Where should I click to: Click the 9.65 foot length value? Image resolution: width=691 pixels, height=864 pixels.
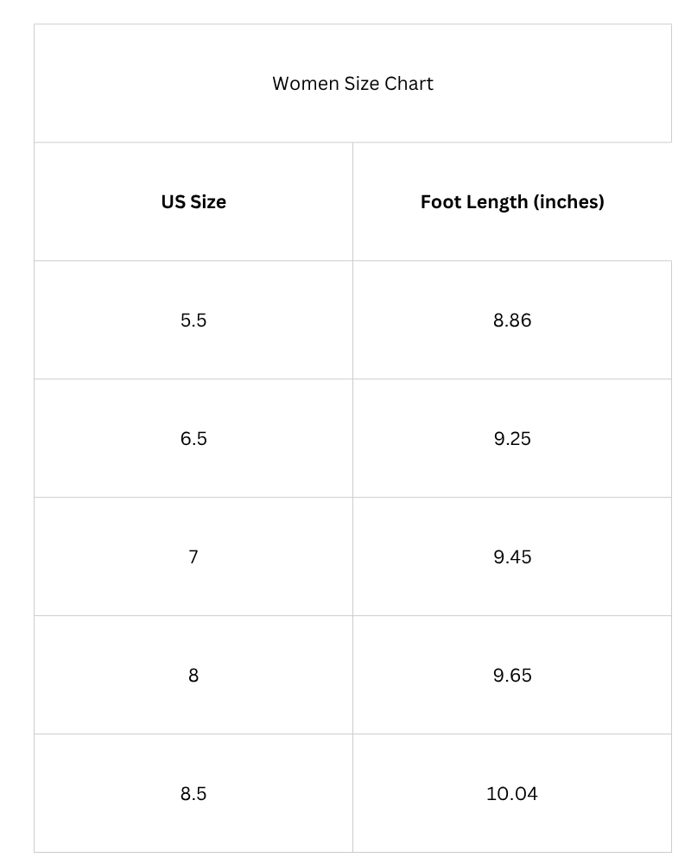click(x=512, y=676)
